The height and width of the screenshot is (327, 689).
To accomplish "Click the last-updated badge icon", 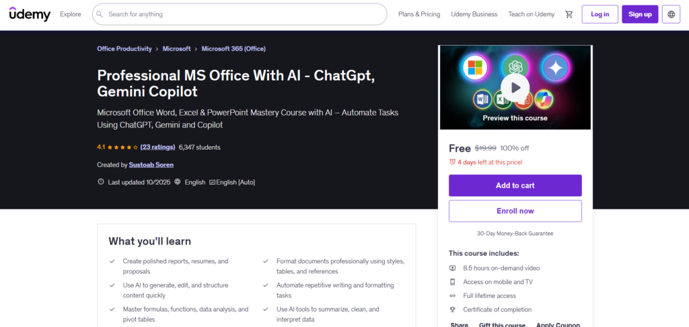I will tap(101, 181).
